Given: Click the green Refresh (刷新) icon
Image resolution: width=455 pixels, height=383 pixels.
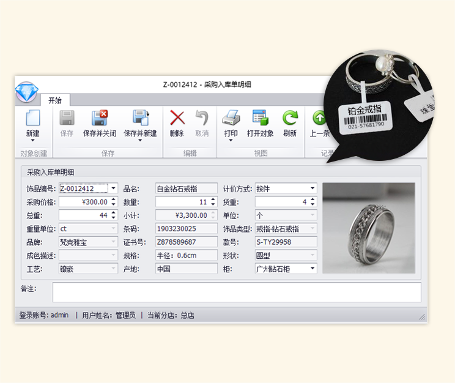Looking at the screenshot, I should coord(290,119).
